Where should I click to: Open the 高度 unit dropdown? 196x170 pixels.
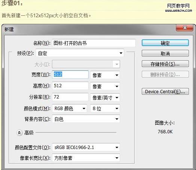click(x=105, y=86)
